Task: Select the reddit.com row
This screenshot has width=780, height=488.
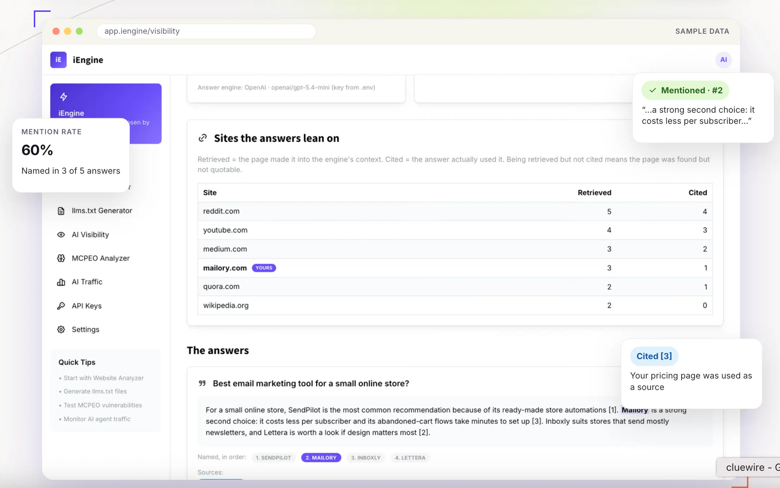Action: pos(455,211)
